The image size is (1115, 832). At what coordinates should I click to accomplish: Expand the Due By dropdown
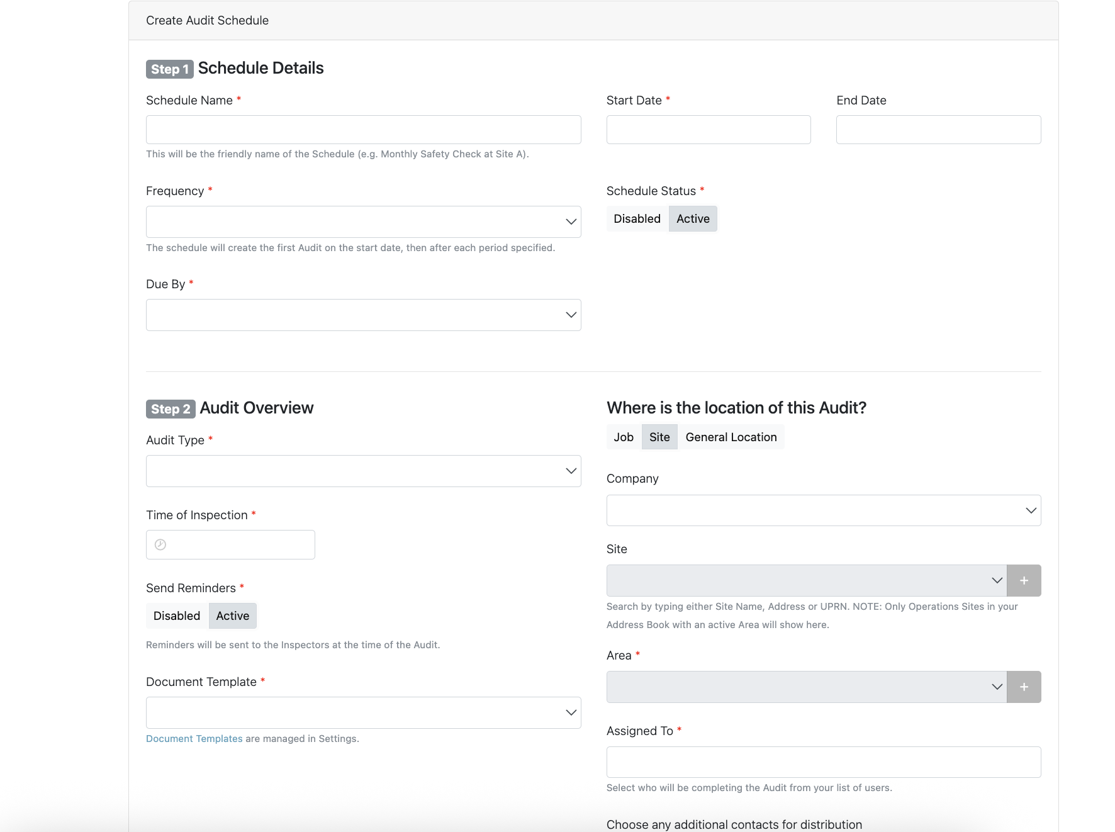(x=363, y=315)
